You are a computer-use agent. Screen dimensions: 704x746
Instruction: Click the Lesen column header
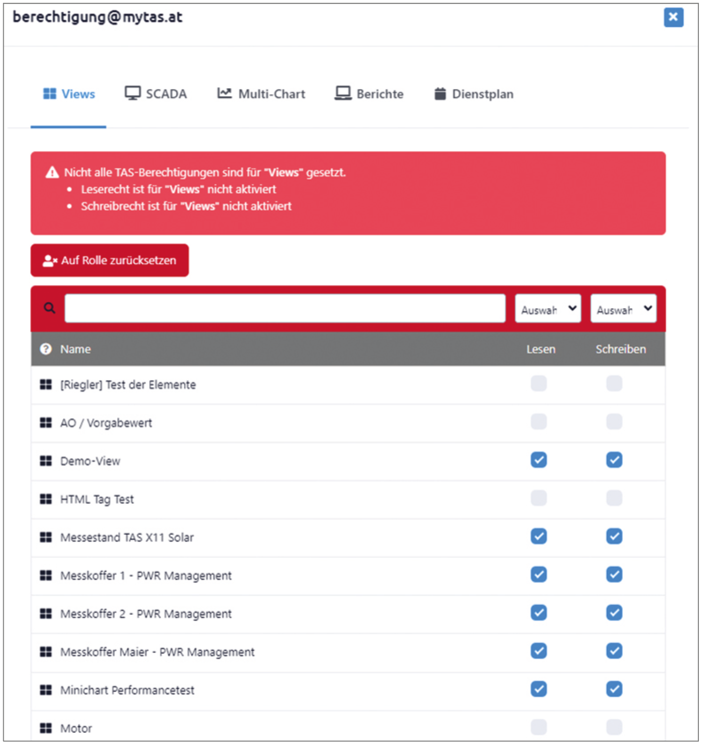coord(541,349)
